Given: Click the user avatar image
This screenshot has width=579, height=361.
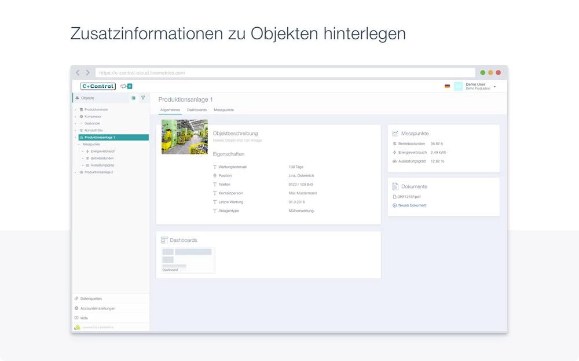Looking at the screenshot, I should 458,86.
